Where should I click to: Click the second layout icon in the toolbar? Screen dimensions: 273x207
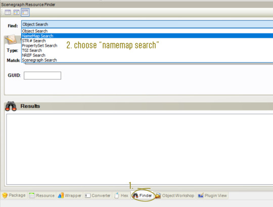16,12
